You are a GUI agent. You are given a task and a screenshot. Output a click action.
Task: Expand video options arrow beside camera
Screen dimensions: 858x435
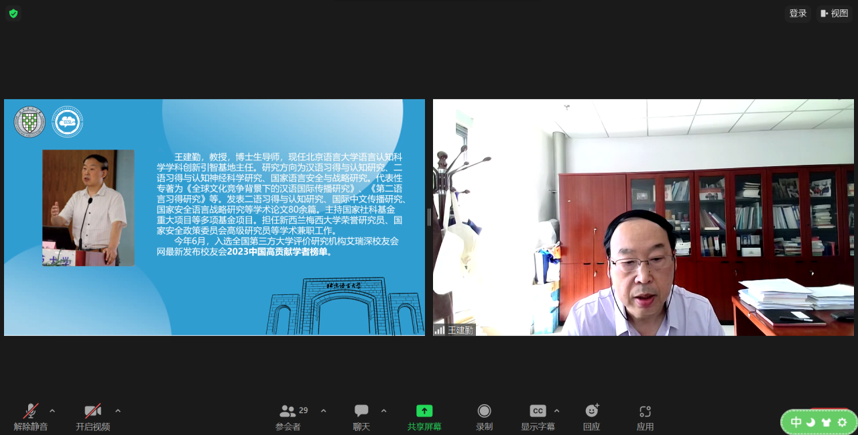pos(118,411)
